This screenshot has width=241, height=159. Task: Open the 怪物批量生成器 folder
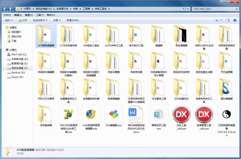[204, 63]
